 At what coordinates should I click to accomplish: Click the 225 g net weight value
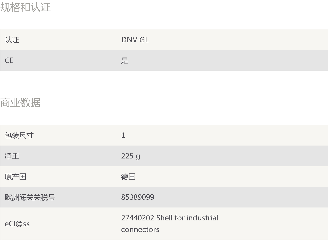tap(131, 156)
